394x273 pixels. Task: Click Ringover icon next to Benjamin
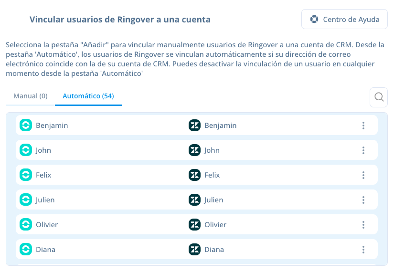point(26,125)
